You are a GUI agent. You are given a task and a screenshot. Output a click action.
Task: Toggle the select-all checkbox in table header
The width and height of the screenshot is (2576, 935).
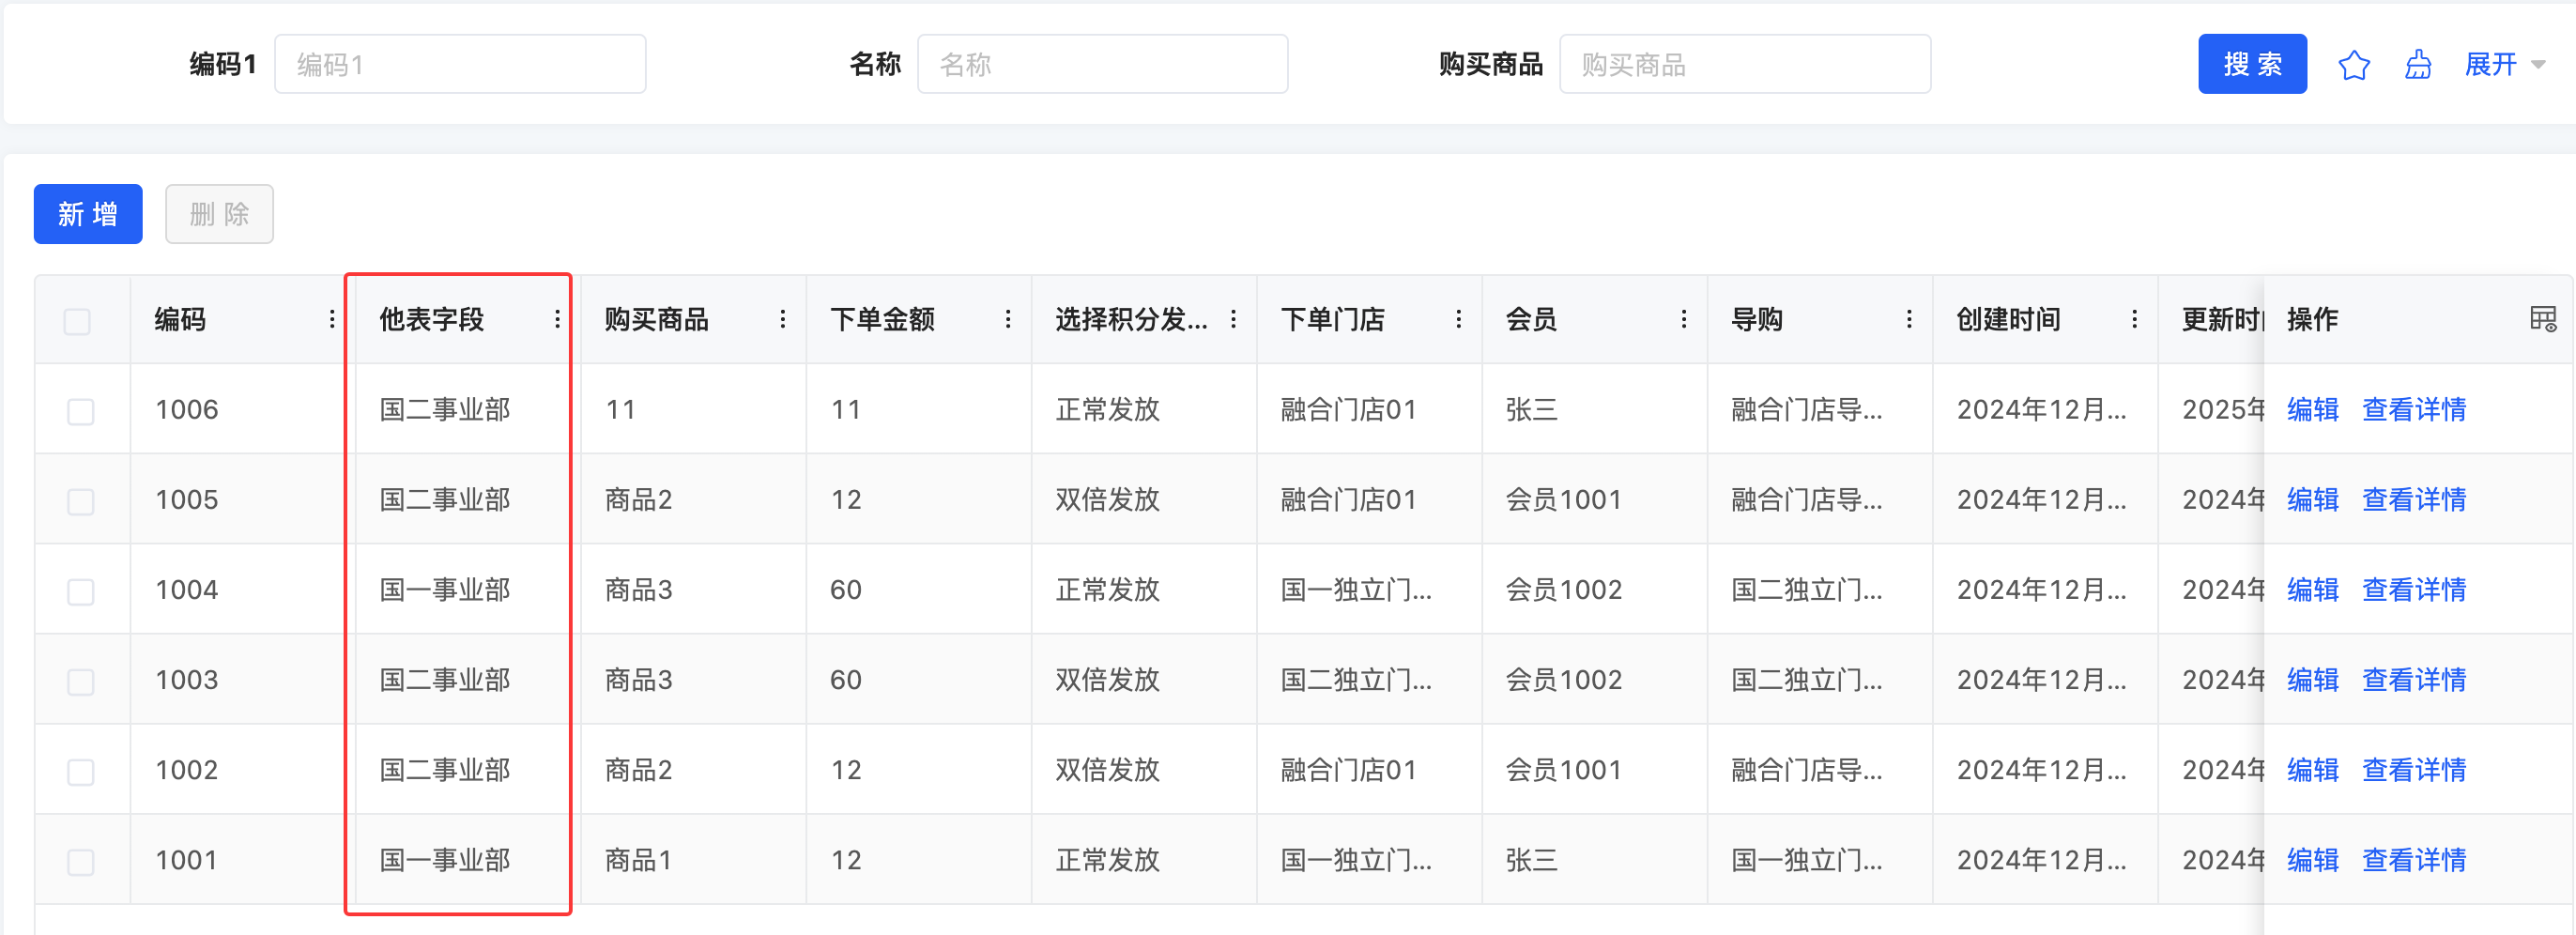[x=77, y=321]
